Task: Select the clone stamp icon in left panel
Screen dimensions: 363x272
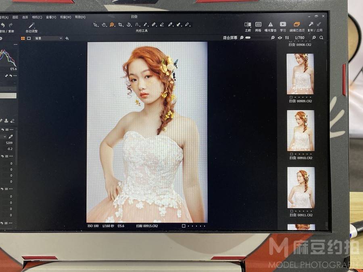Action: tap(6, 121)
